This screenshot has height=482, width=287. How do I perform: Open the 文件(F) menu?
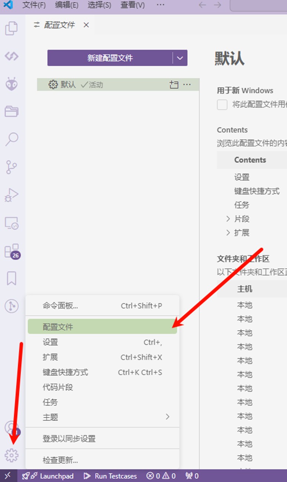tap(34, 5)
